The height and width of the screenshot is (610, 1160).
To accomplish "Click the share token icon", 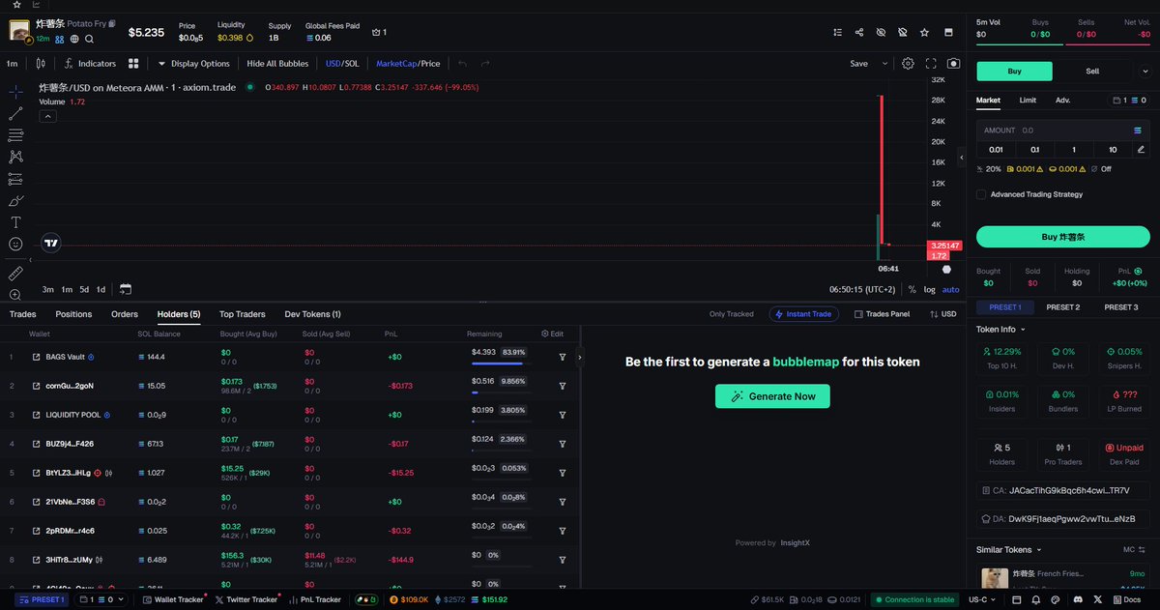I will click(859, 32).
